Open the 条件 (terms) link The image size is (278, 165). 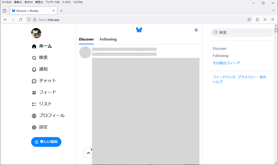[x=262, y=77]
